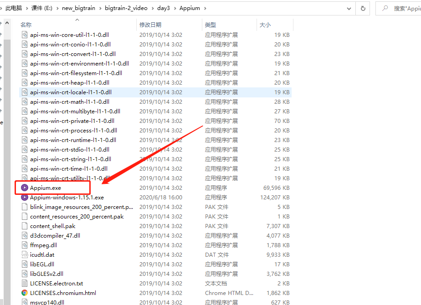Click the 9,933 KB size value

click(278, 255)
